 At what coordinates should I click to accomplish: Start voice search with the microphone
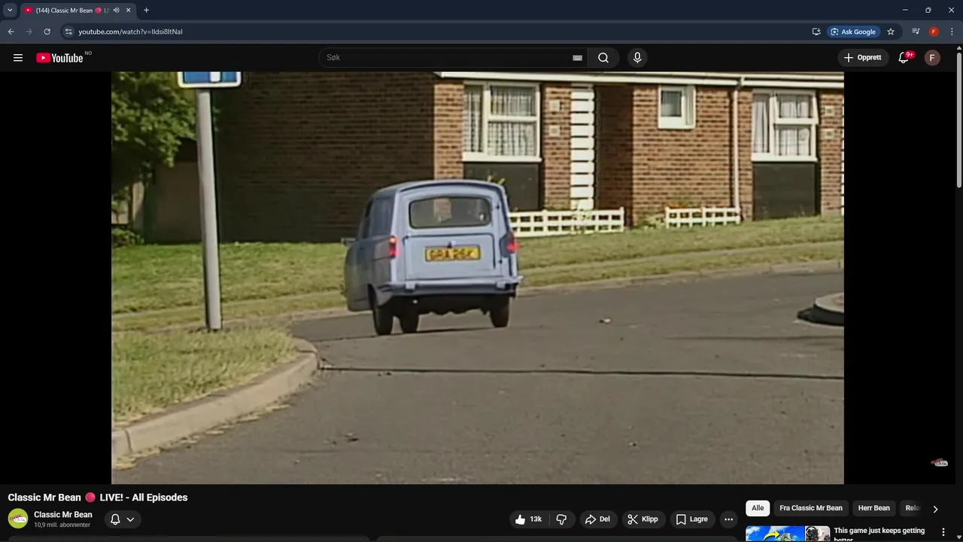[x=637, y=58]
